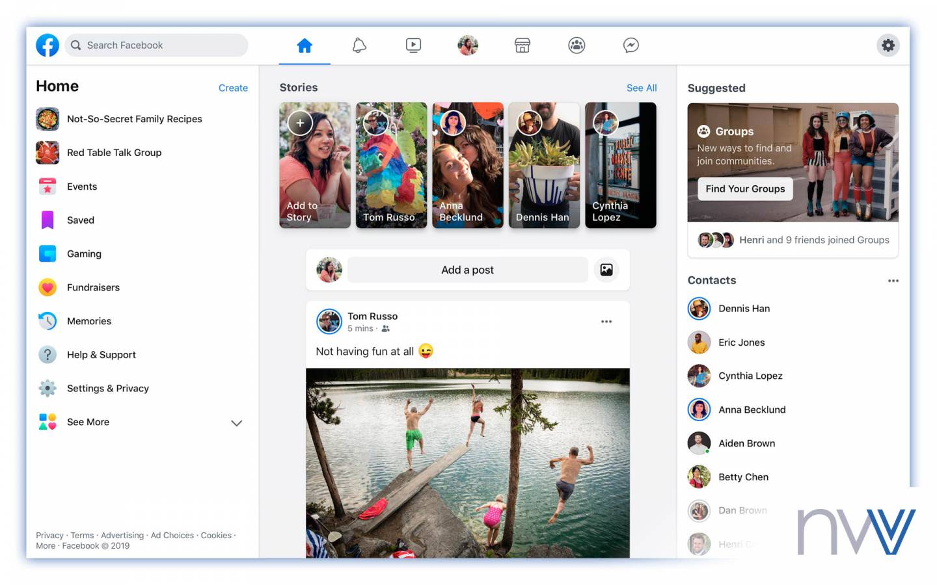Click the Help & Support question icon
Viewport: 937px width, 585px height.
pyautogui.click(x=48, y=355)
